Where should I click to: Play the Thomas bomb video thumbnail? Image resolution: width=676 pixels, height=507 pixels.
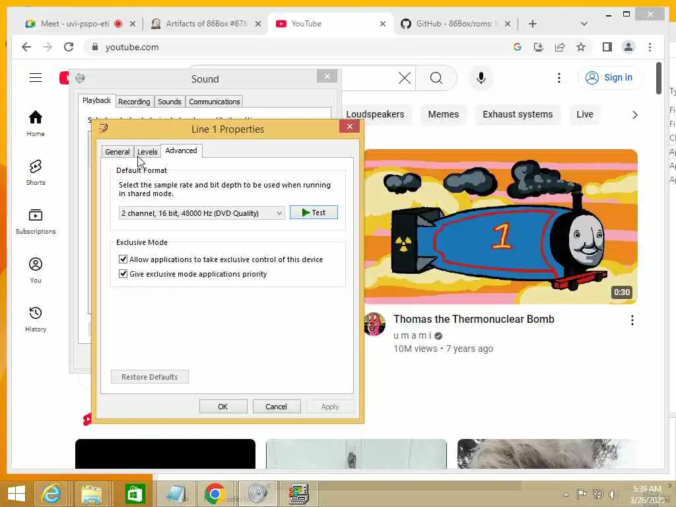pos(500,227)
